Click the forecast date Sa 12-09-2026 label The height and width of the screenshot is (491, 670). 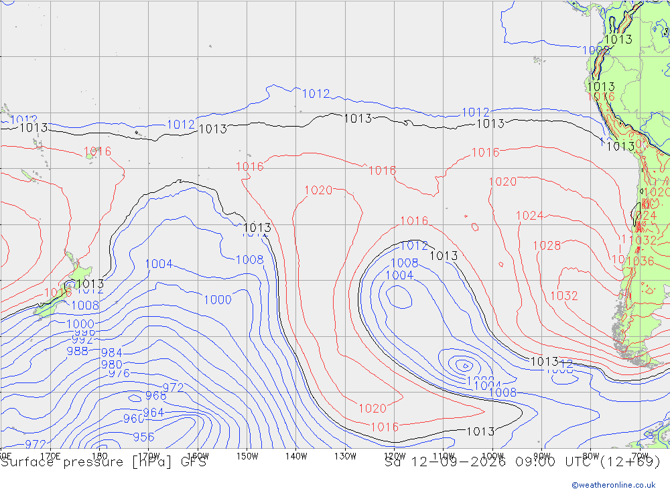445,462
